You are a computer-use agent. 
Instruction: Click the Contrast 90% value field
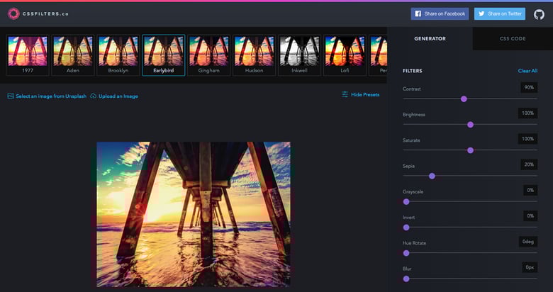tap(529, 87)
